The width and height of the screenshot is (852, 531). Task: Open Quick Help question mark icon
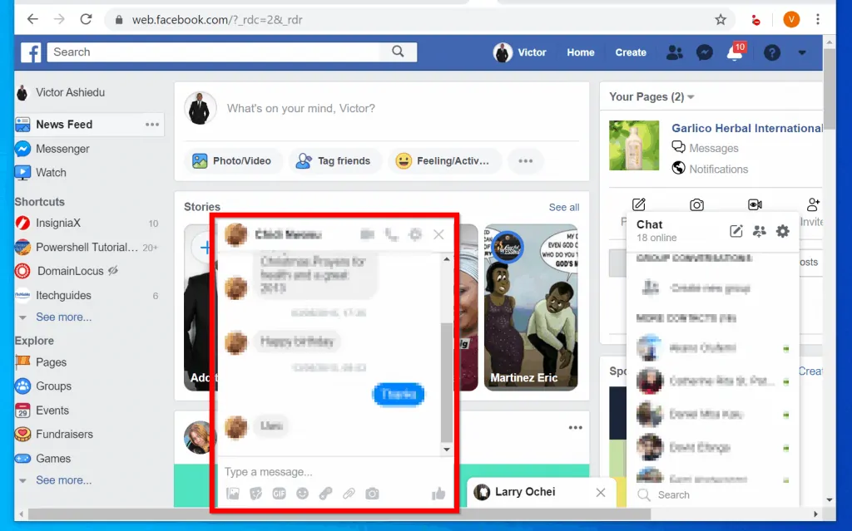tap(772, 52)
